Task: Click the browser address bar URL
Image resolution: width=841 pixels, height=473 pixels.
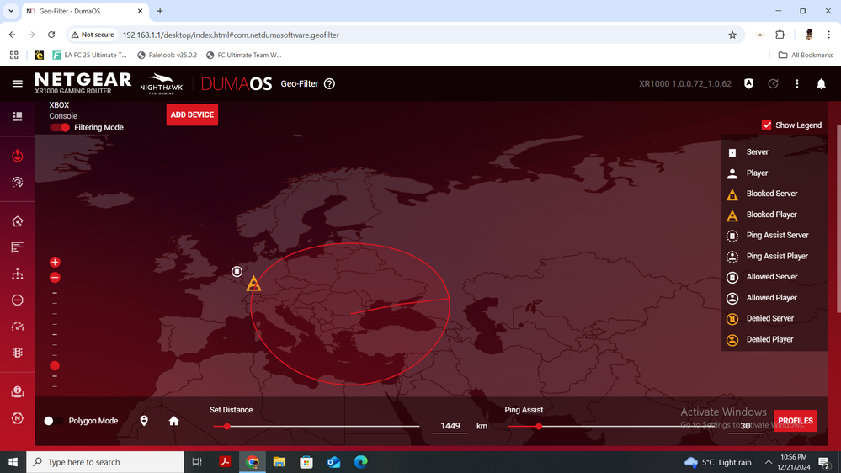Action: (231, 35)
